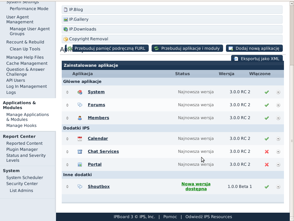
Task: Click the Nowa wersja dostępna link
Action: coord(196,186)
